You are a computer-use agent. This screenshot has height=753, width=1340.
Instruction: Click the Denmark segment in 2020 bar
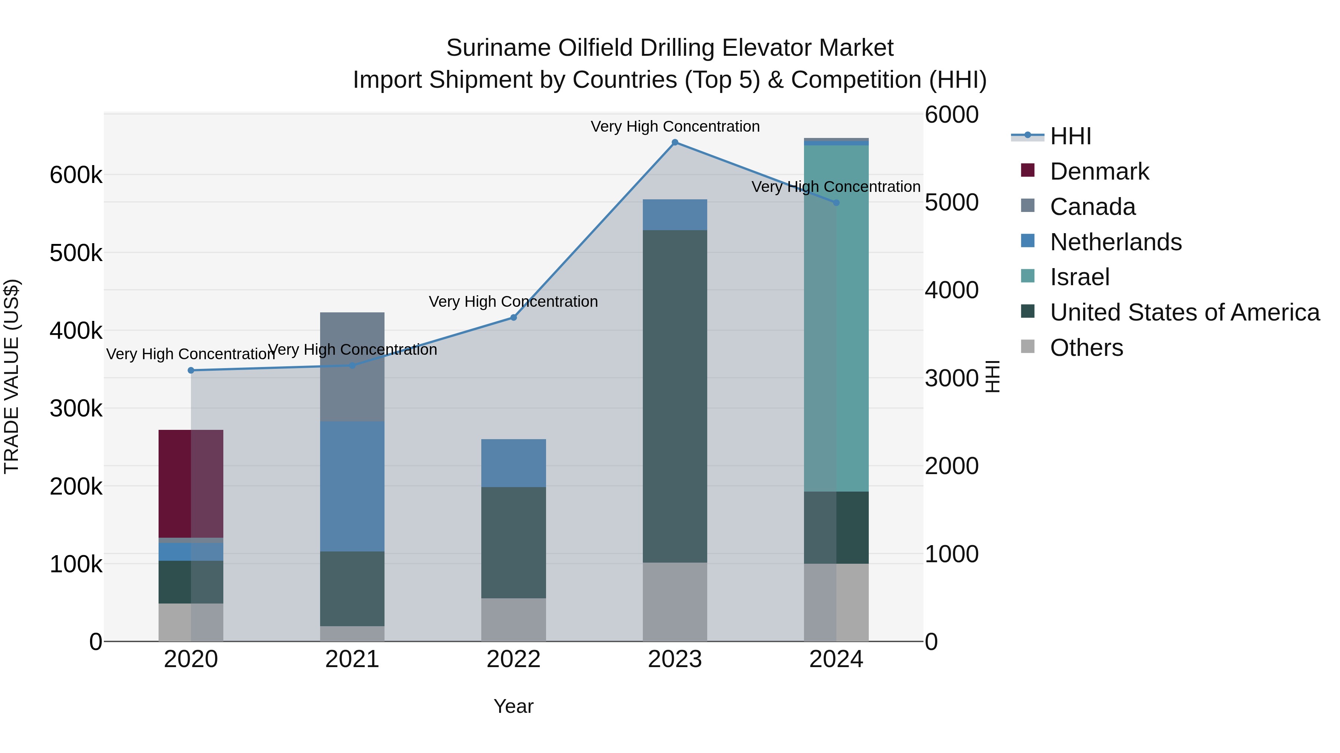click(191, 484)
